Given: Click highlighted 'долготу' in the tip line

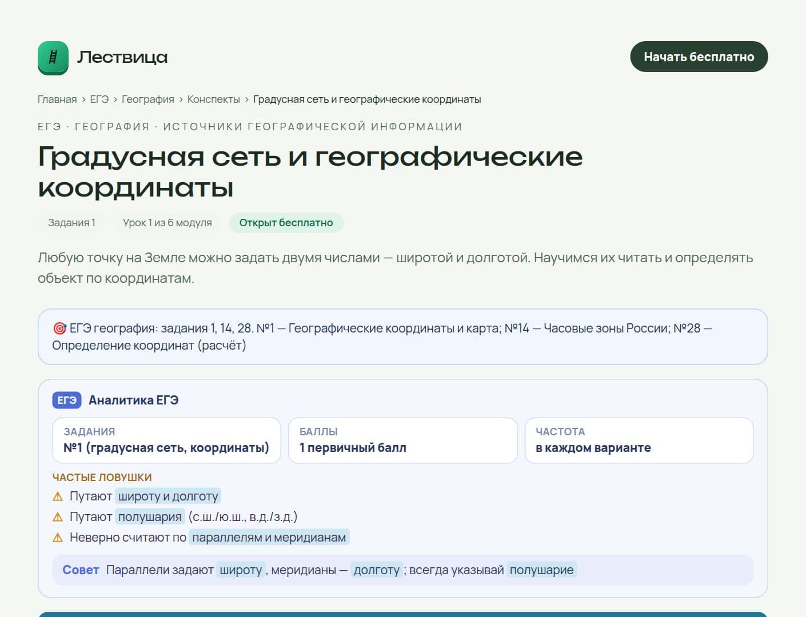Looking at the screenshot, I should point(377,570).
